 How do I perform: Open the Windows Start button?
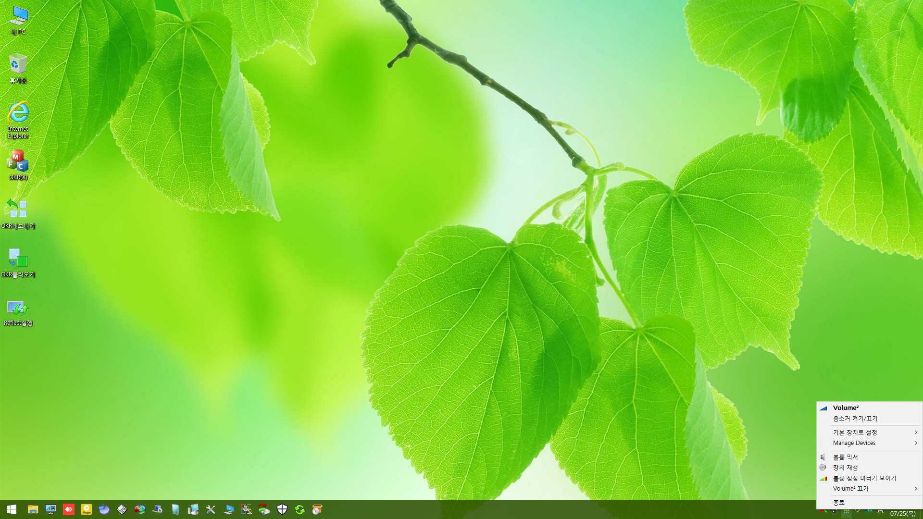coord(12,509)
